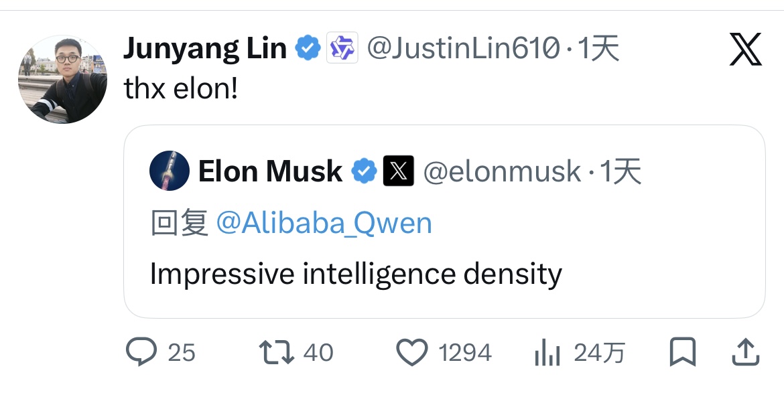Click the share upload icon

click(744, 352)
